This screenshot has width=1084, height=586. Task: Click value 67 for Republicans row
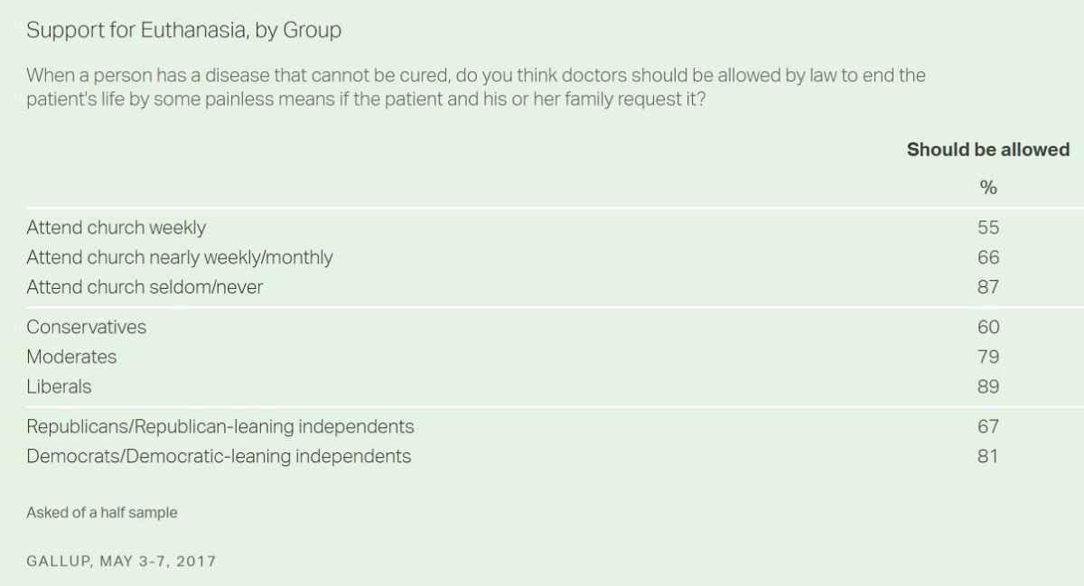988,426
